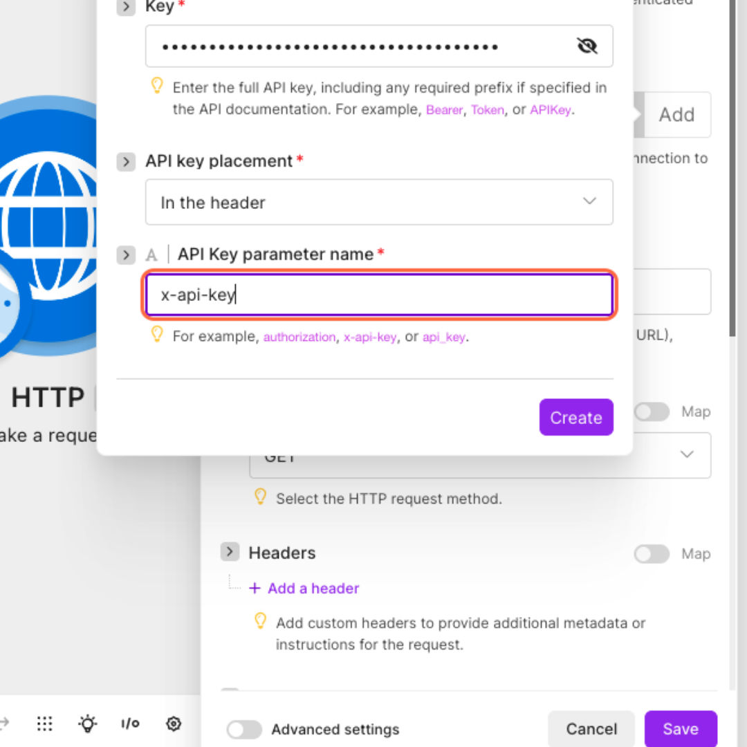Expand the API key placement chevron
747x747 pixels.
point(126,161)
